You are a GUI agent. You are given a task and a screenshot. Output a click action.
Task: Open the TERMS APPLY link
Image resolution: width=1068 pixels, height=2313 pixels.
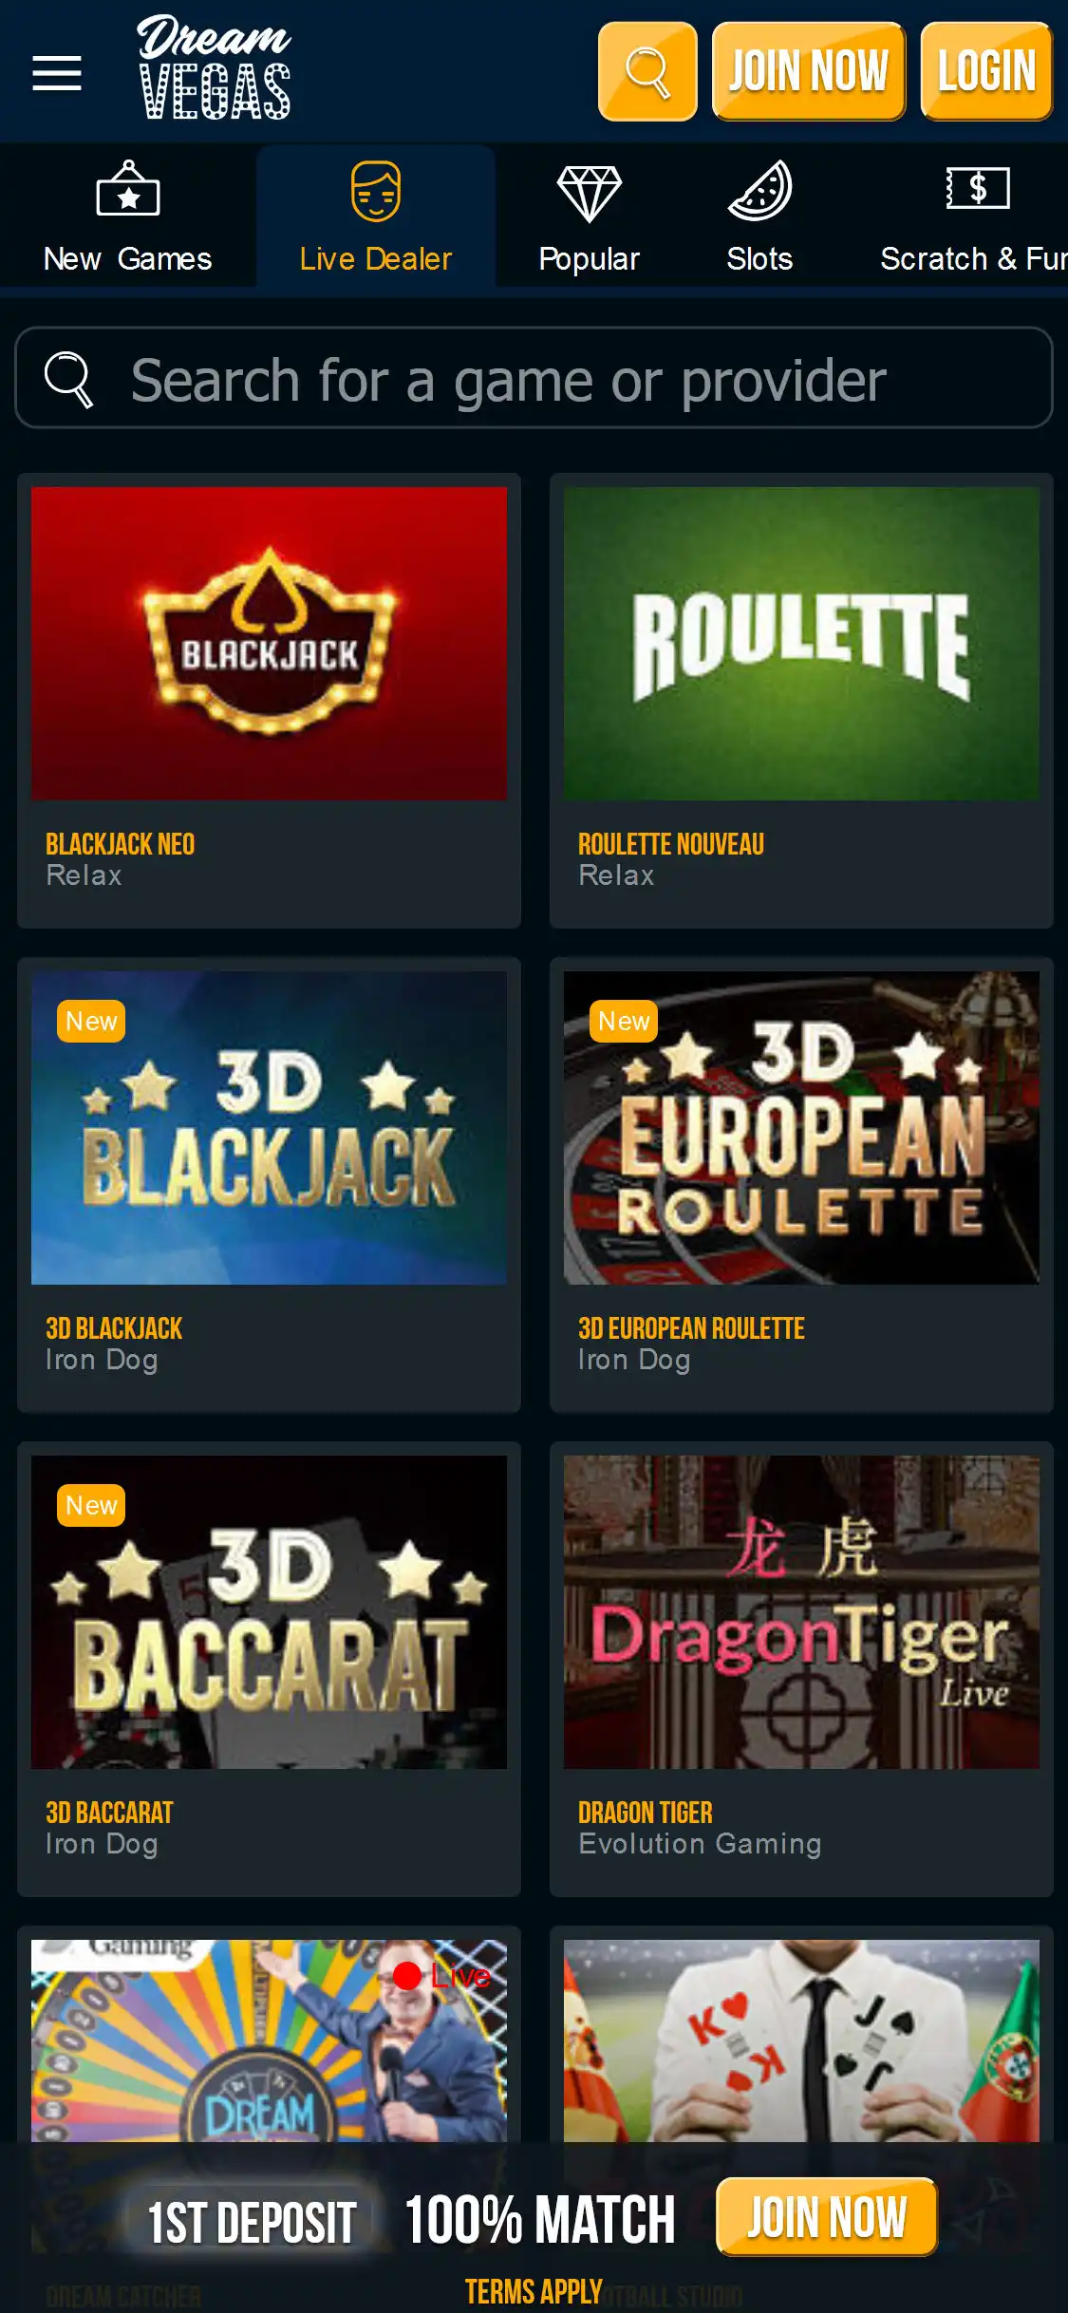(x=533, y=2291)
